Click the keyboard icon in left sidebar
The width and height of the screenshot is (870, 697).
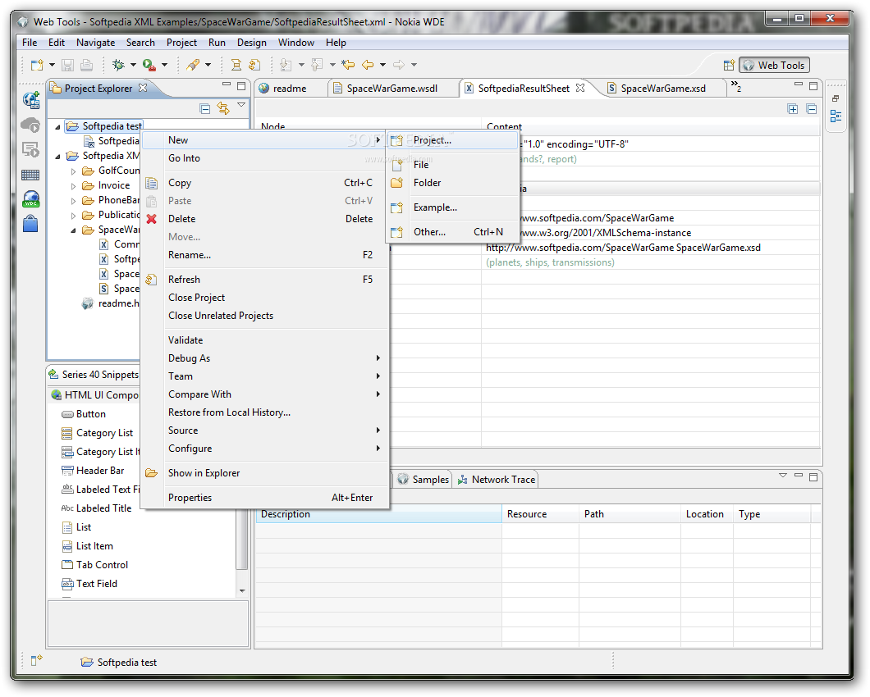[x=30, y=175]
